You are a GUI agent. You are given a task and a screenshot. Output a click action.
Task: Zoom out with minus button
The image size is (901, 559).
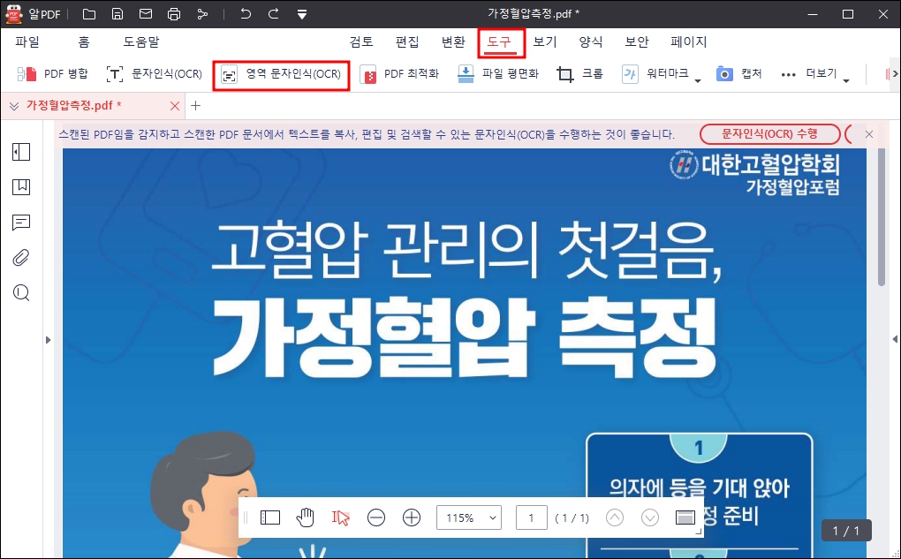pos(376,517)
